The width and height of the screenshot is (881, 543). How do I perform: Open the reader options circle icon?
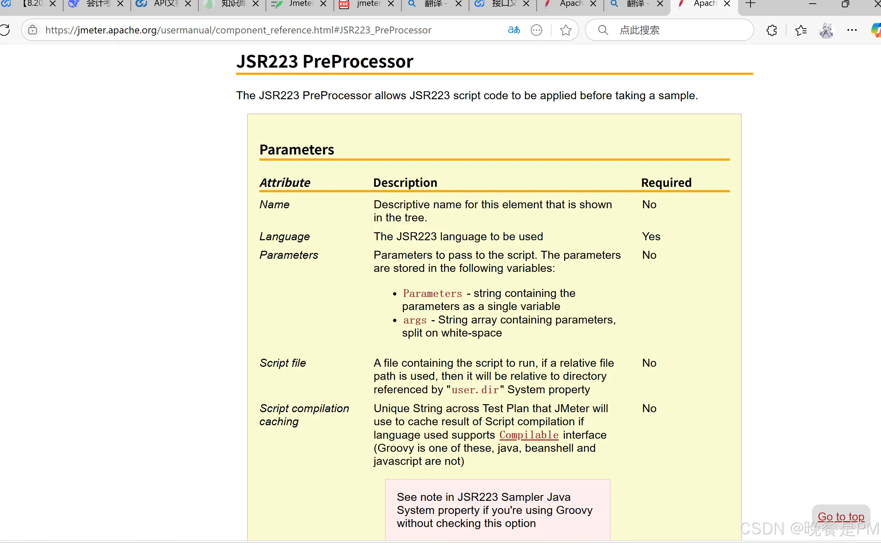point(536,30)
